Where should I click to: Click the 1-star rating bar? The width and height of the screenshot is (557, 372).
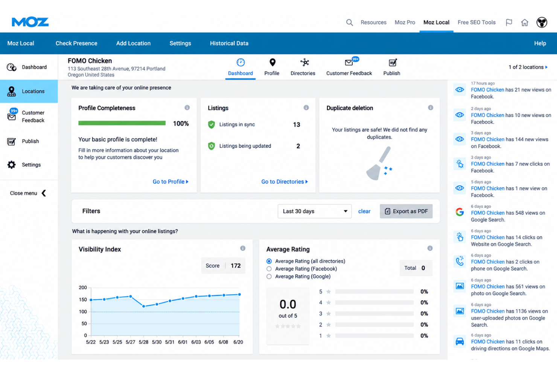point(374,336)
